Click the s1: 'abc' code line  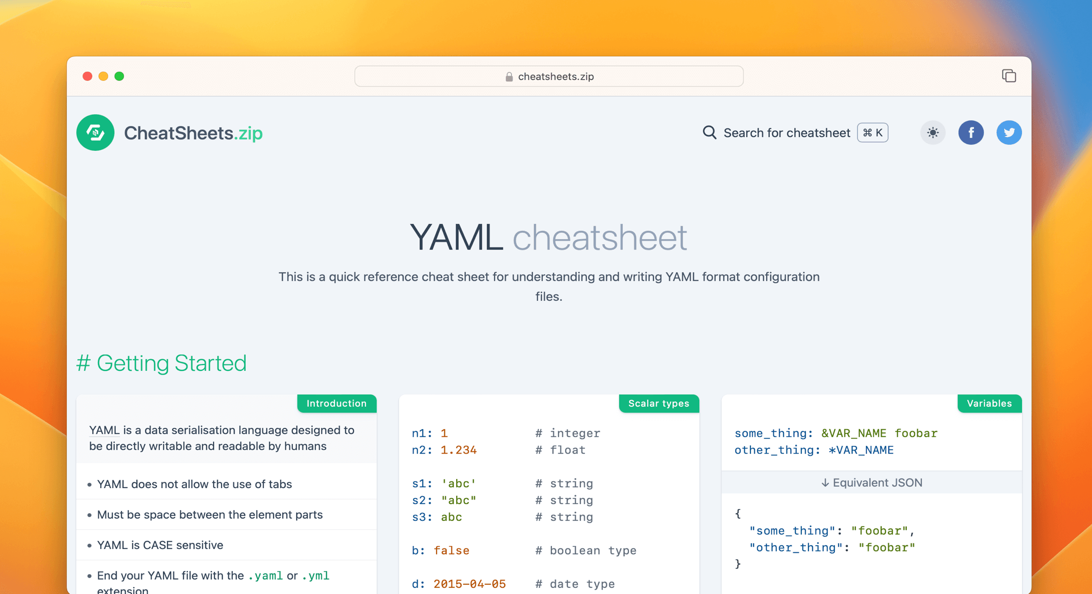click(x=444, y=483)
